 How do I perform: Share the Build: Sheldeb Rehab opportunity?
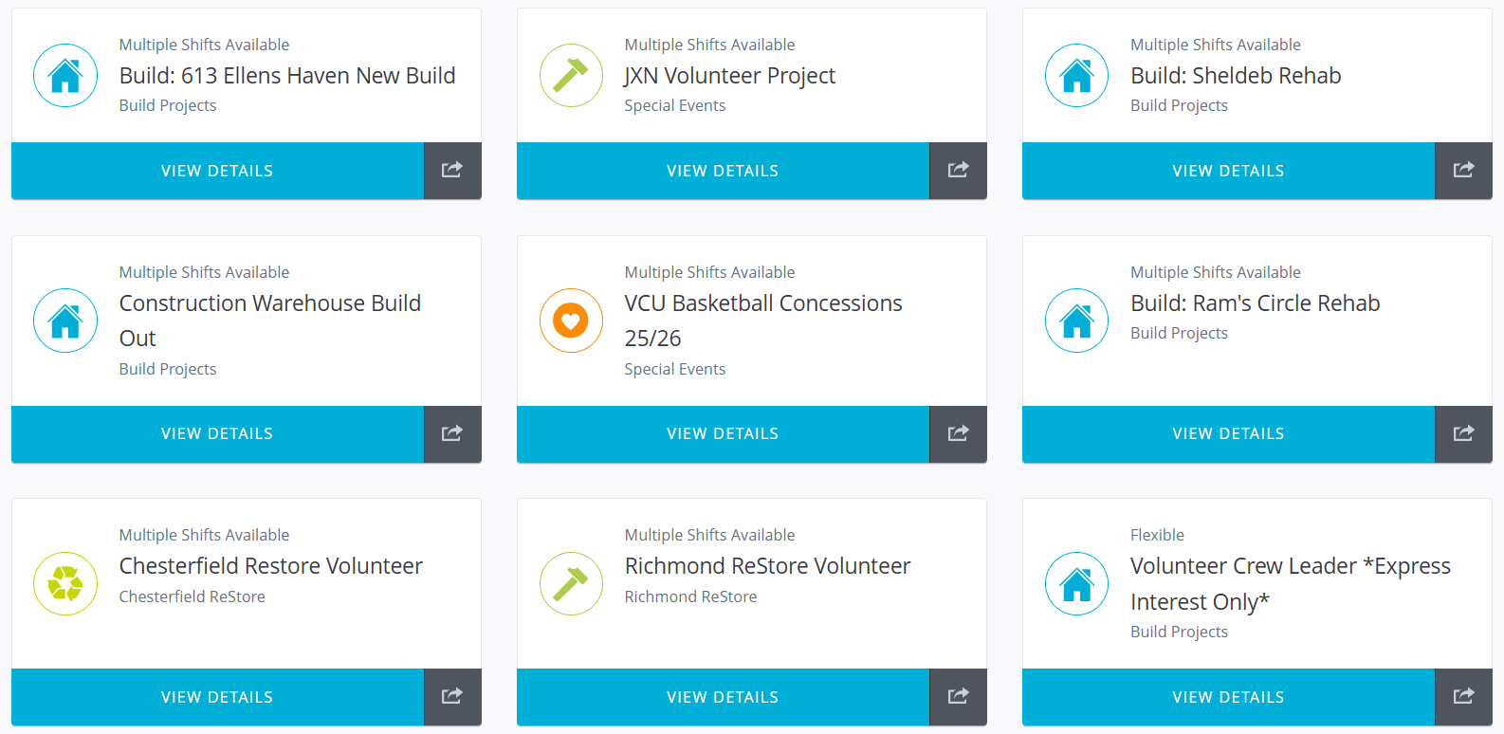[1463, 171]
